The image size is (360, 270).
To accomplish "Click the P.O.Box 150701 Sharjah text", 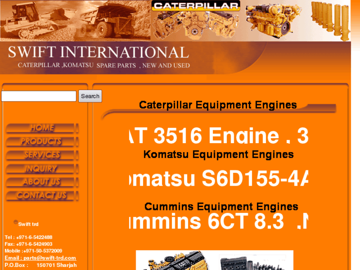I will [x=41, y=265].
